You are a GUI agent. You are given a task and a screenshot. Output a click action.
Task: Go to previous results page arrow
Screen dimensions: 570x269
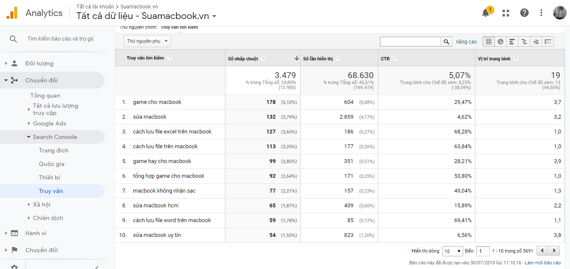coord(542,250)
